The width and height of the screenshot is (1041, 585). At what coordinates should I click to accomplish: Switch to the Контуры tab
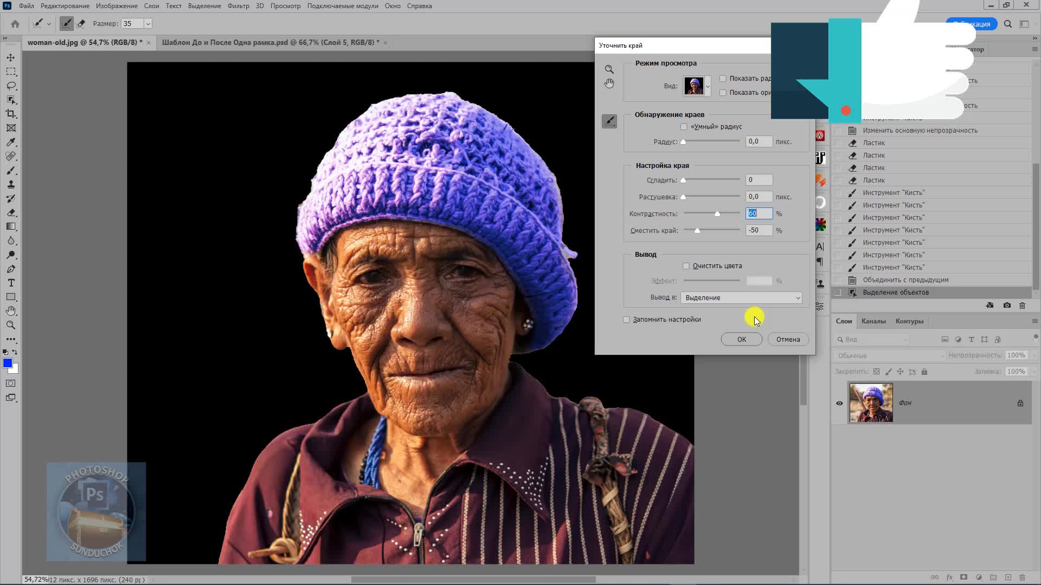click(x=909, y=321)
